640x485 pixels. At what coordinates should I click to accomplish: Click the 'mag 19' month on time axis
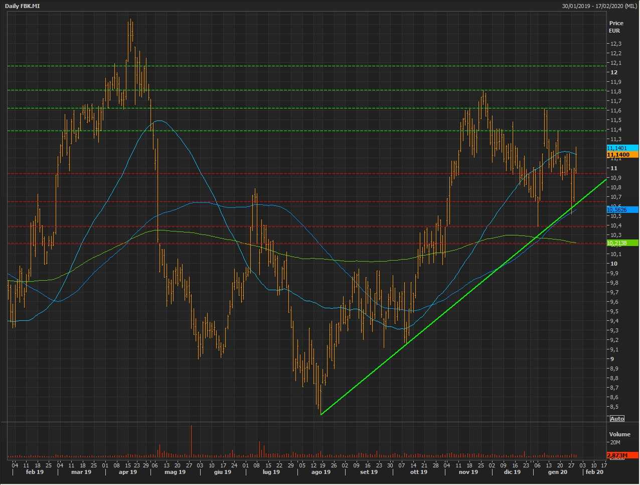point(175,472)
